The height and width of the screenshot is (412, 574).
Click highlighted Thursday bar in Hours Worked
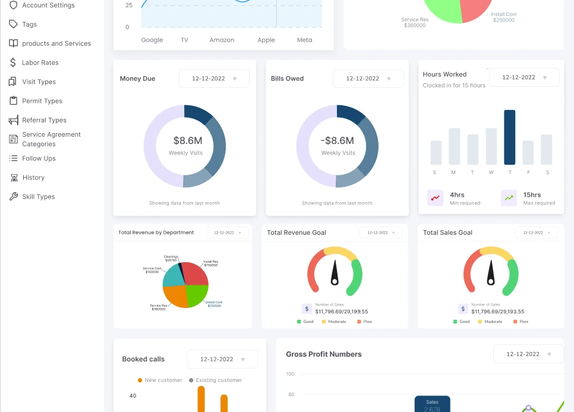510,137
